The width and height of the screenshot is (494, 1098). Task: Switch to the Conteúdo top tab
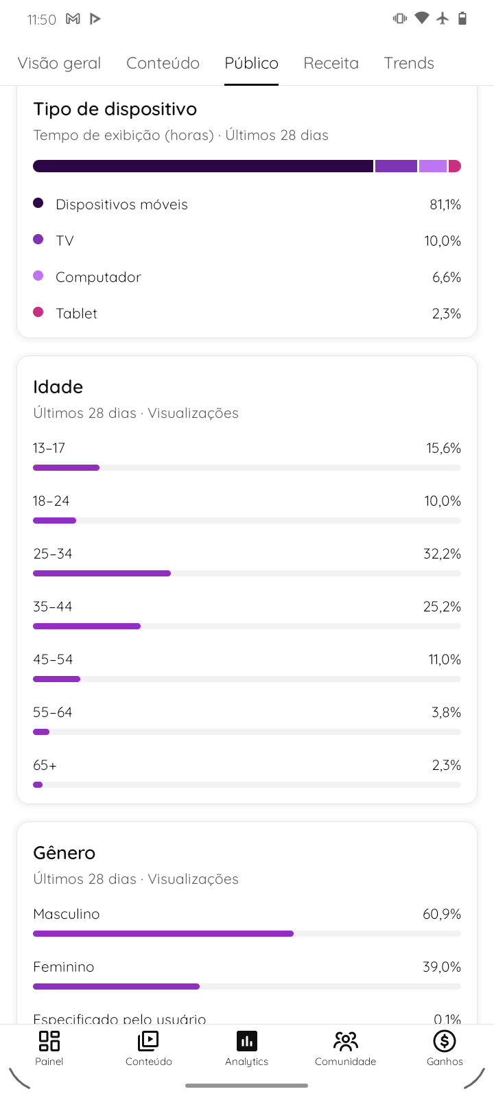pyautogui.click(x=163, y=63)
